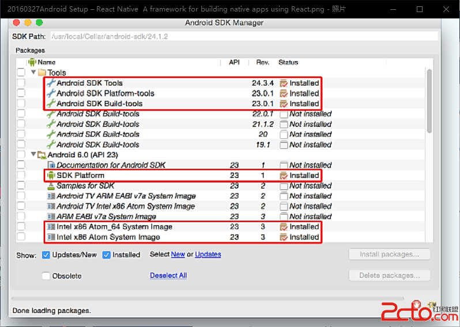Click the Android robot icon beside SDK Platform
The width and height of the screenshot is (460, 327).
[x=51, y=175]
